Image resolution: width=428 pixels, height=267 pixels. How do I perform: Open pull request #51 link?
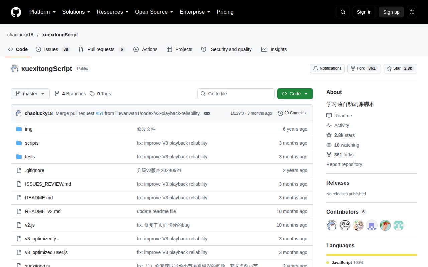tap(99, 113)
